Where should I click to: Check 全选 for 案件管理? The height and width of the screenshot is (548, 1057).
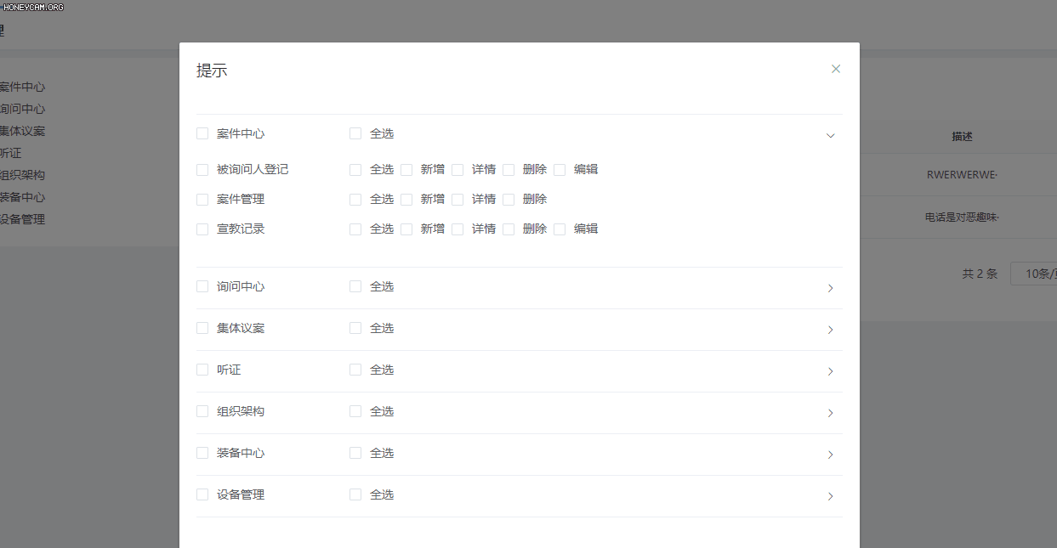355,199
